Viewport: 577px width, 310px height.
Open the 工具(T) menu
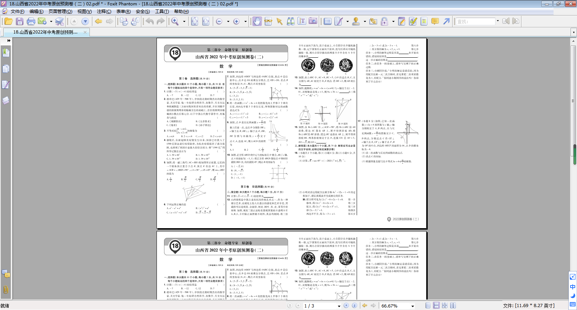pyautogui.click(x=162, y=12)
